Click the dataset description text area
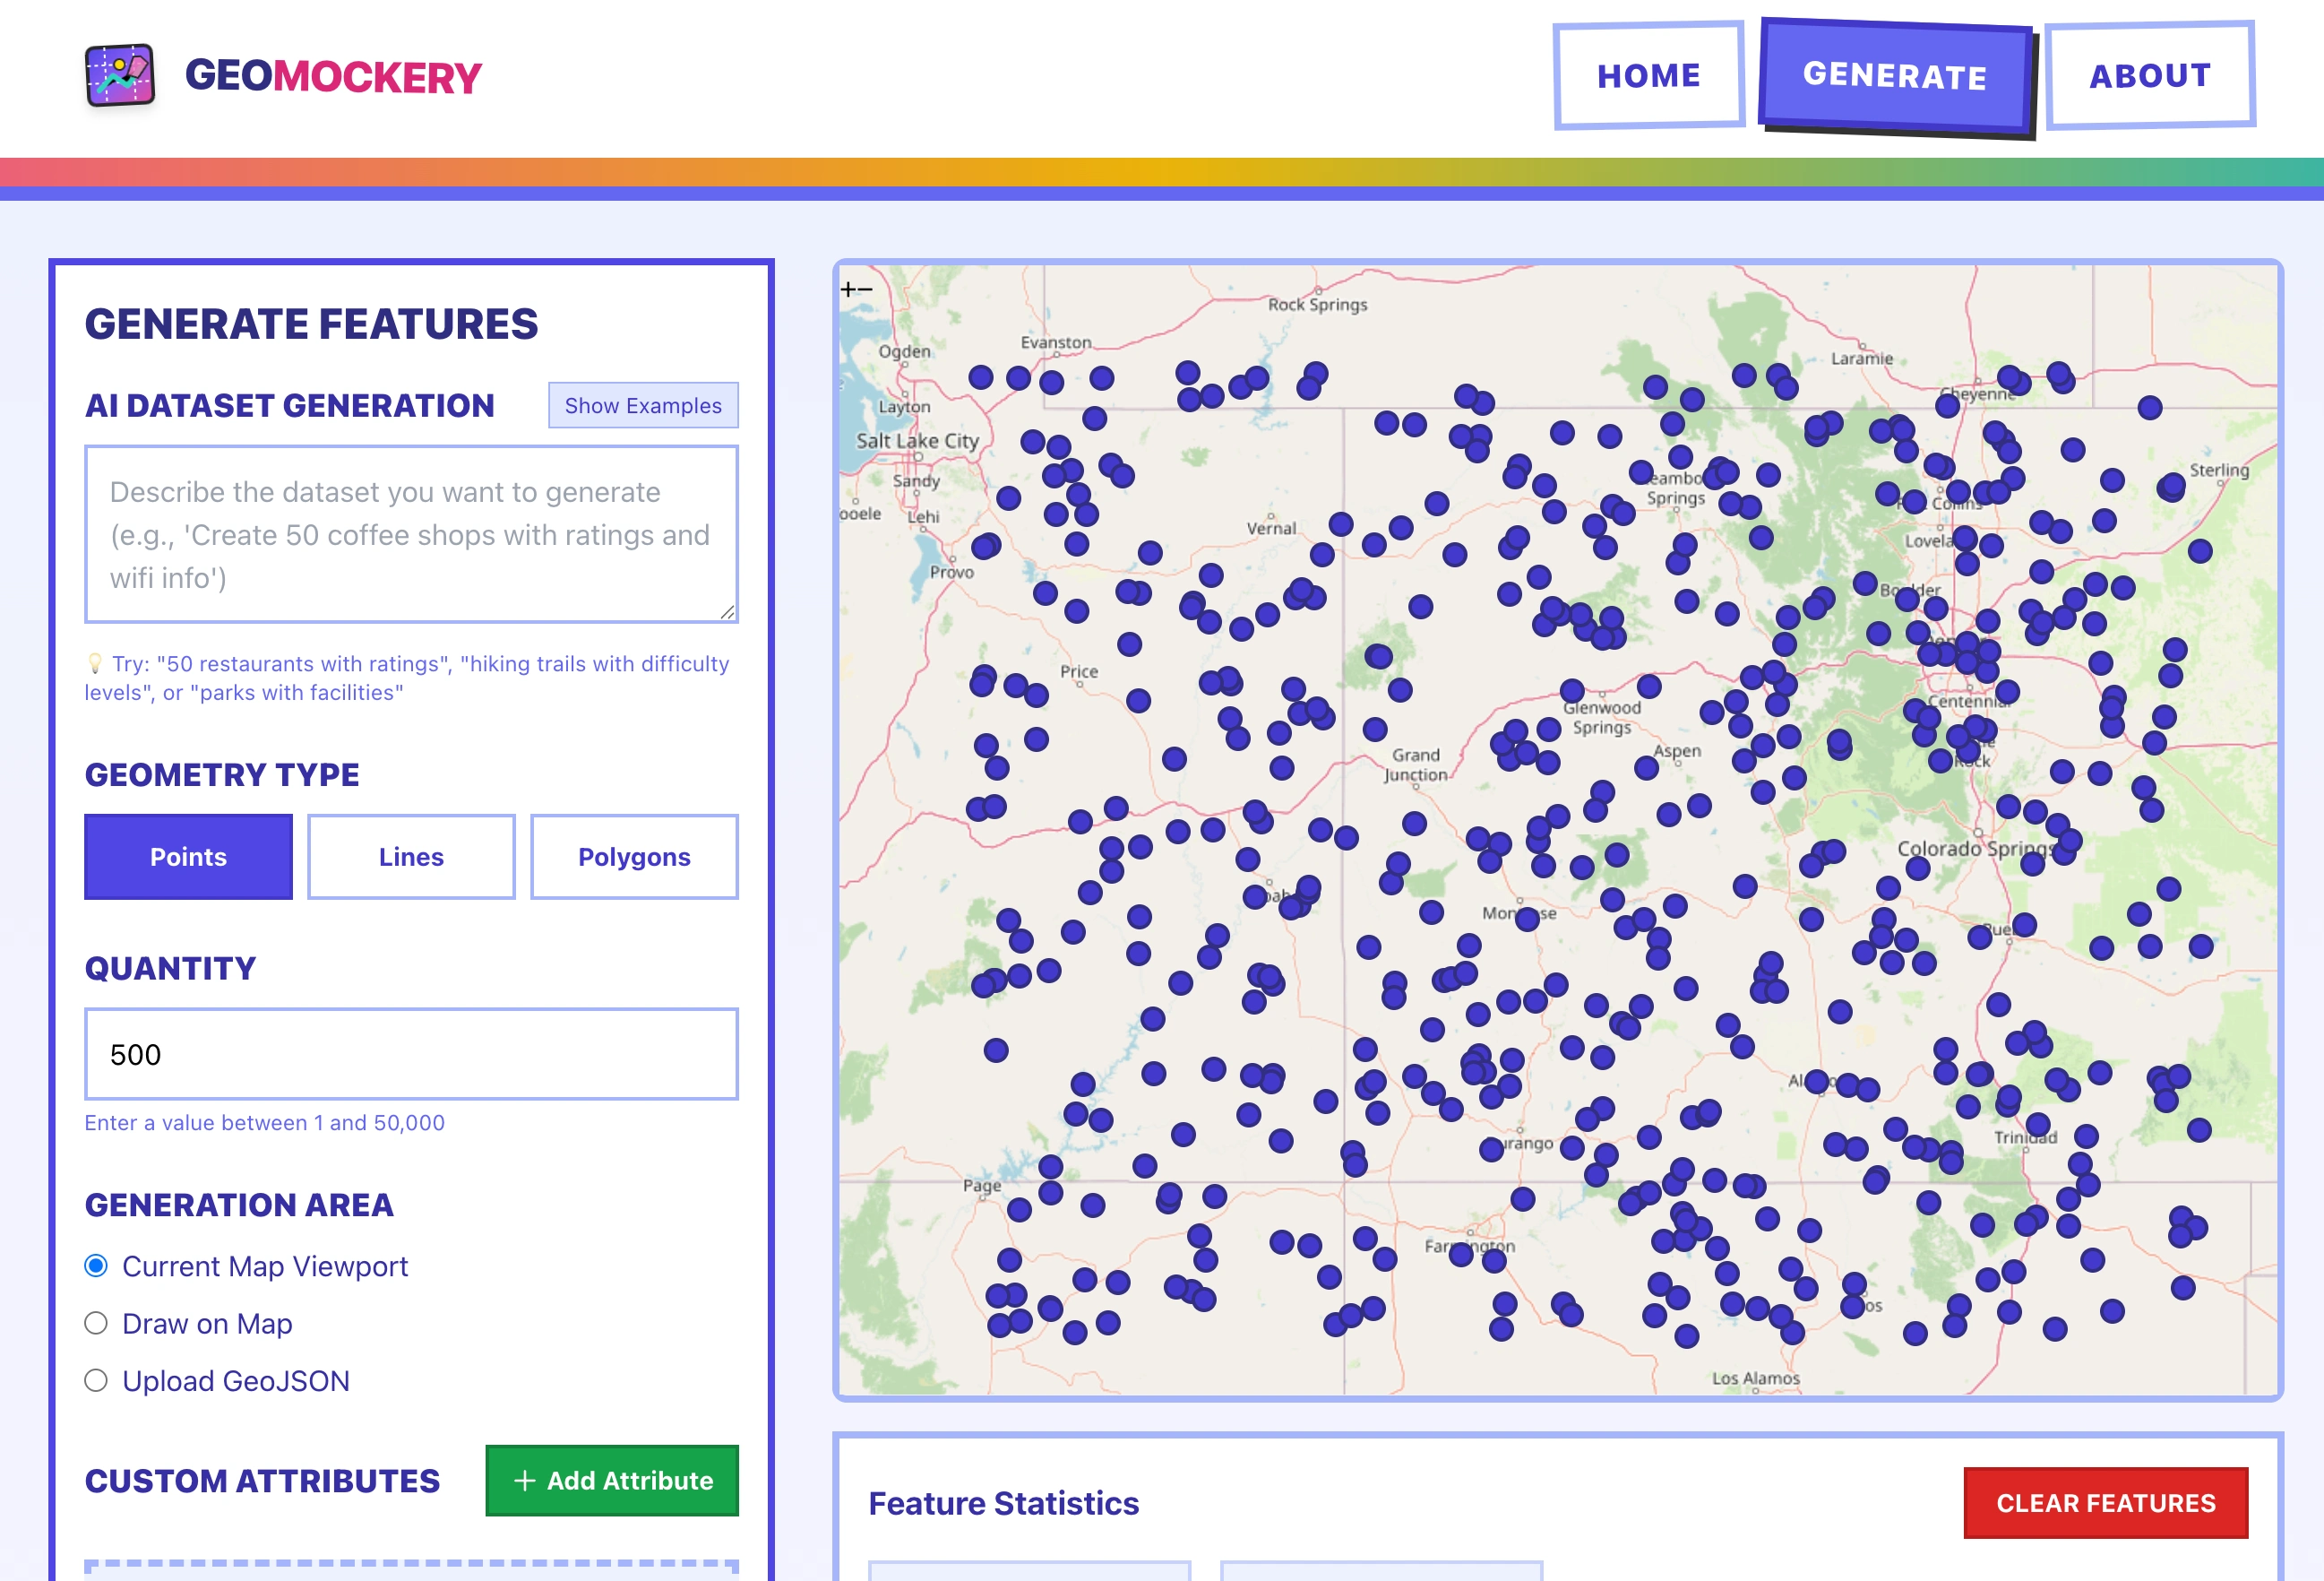This screenshot has width=2324, height=1581. pyautogui.click(x=411, y=534)
